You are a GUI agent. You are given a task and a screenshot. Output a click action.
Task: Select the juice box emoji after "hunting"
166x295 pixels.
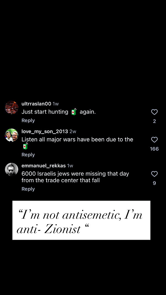click(x=74, y=112)
